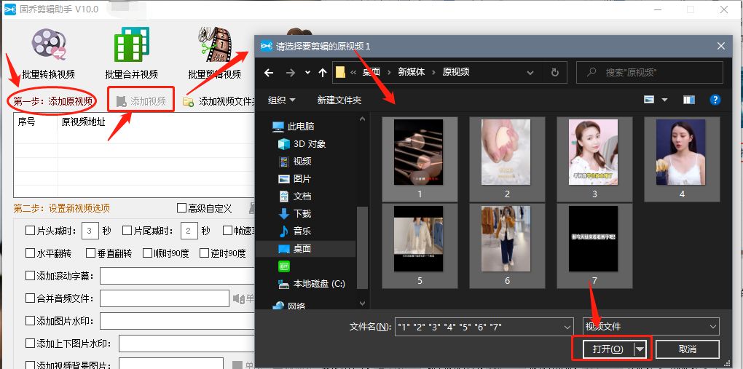Viewport: 743px width, 369px height.
Task: Select video thumbnail 4
Action: click(681, 159)
